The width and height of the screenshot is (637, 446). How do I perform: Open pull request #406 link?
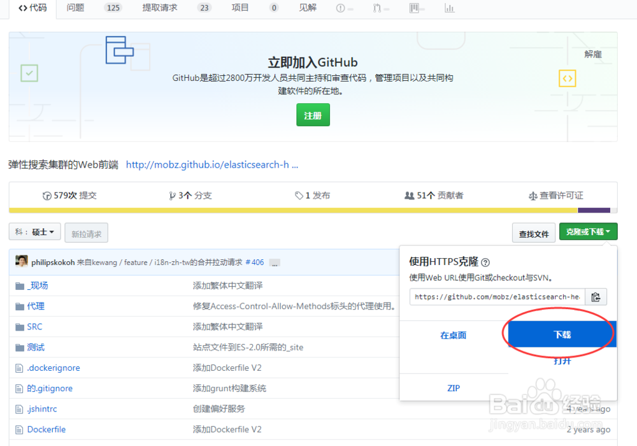coord(255,263)
